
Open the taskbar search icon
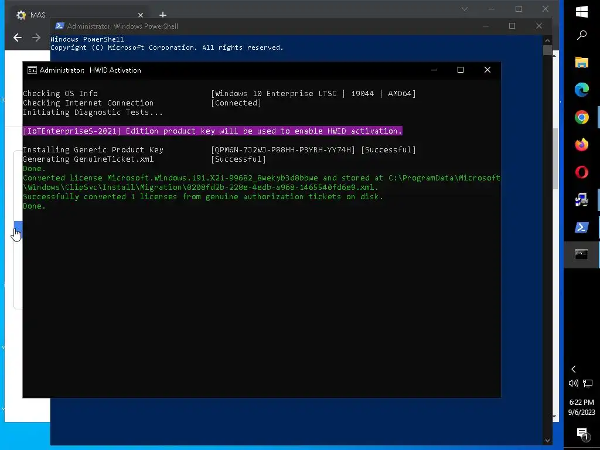coord(582,35)
